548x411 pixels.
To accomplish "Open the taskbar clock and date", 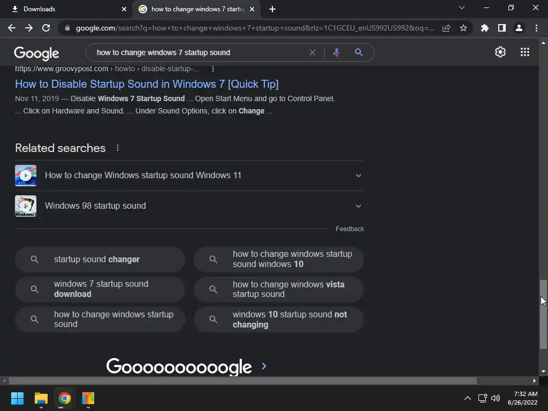I will pos(522,398).
